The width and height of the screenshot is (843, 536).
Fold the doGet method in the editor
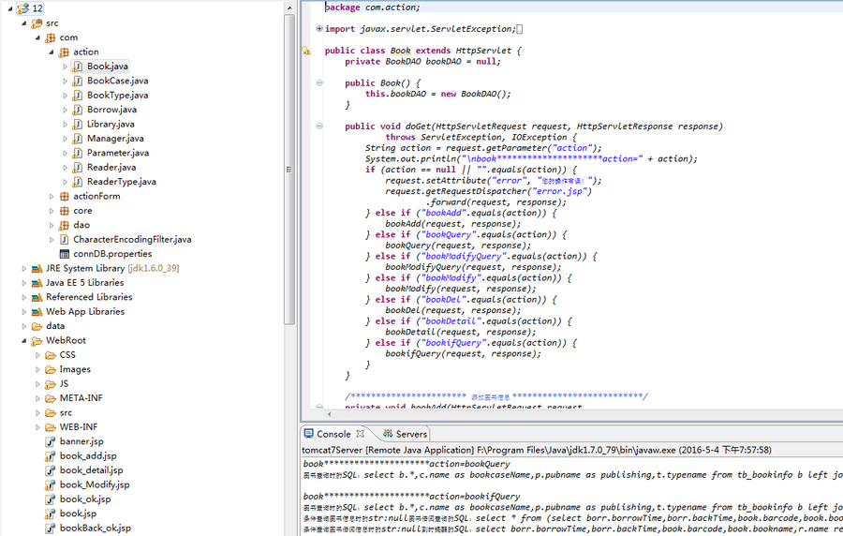(319, 127)
